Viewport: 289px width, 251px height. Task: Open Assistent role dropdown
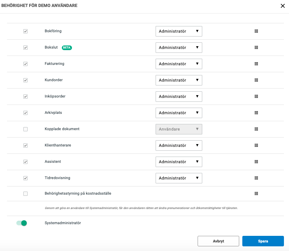(x=179, y=162)
